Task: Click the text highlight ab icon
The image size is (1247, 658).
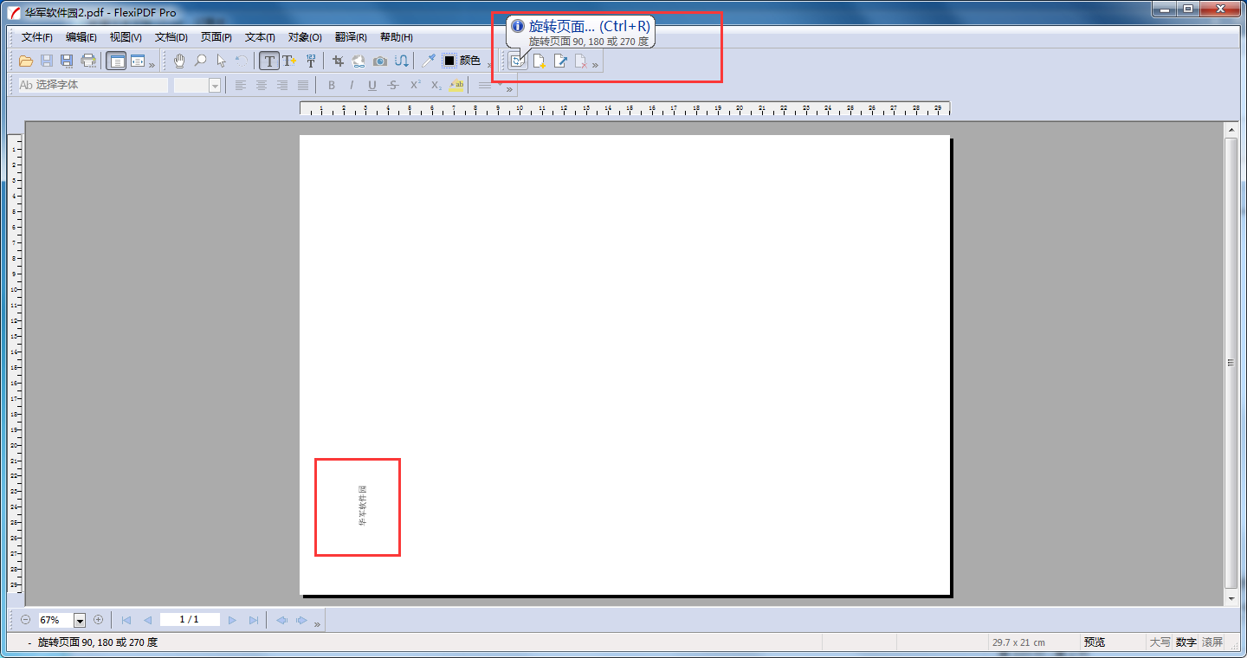Action: 456,85
